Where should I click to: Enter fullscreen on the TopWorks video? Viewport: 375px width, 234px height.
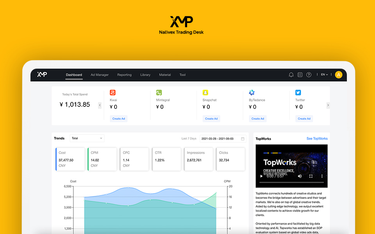coord(311,176)
